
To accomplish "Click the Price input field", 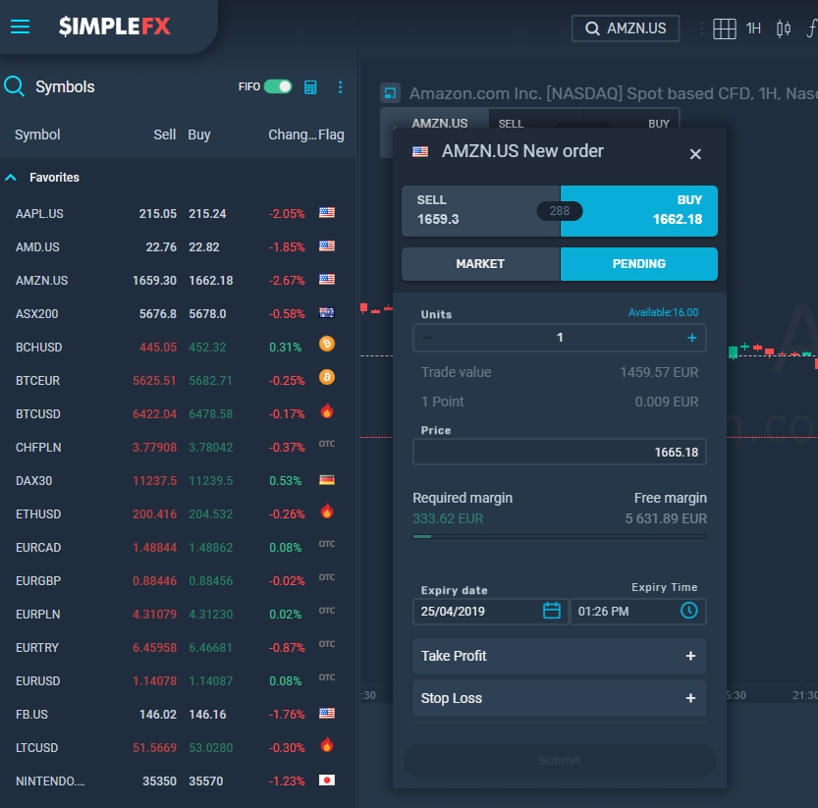I will (559, 452).
